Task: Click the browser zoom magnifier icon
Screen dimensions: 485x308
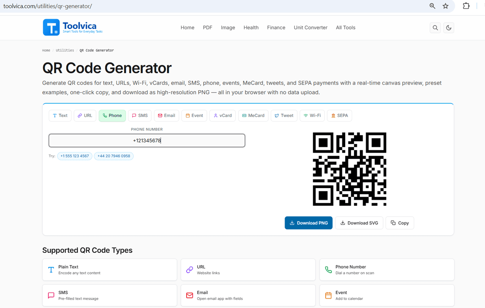Action: click(433, 6)
